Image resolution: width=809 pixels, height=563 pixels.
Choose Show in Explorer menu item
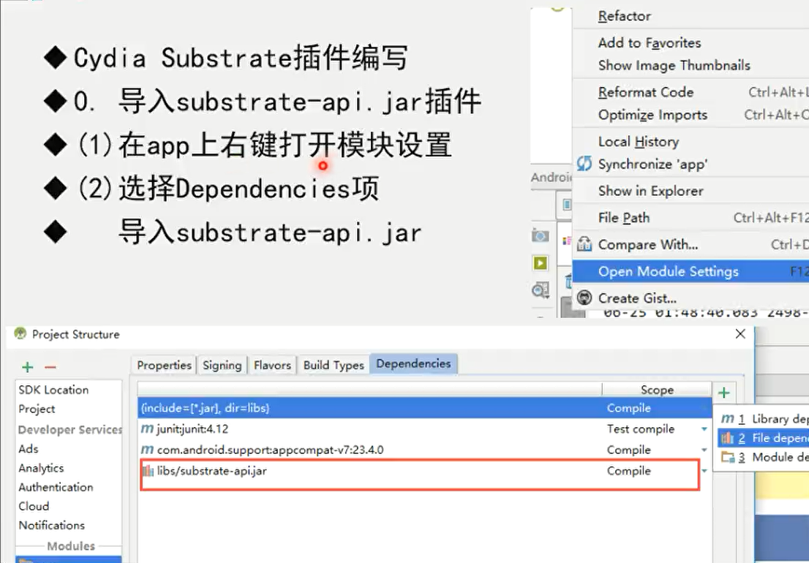tap(691, 191)
